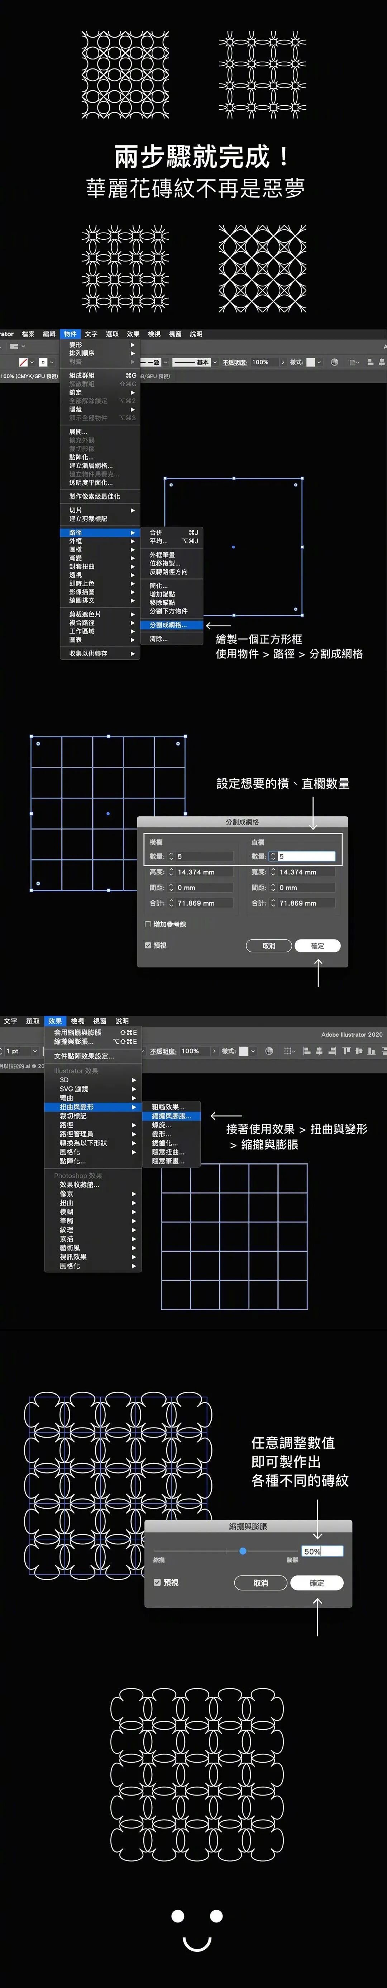Choose 縮攏與膨脹... from the submenu
This screenshot has width=387, height=1988.
click(x=172, y=1116)
